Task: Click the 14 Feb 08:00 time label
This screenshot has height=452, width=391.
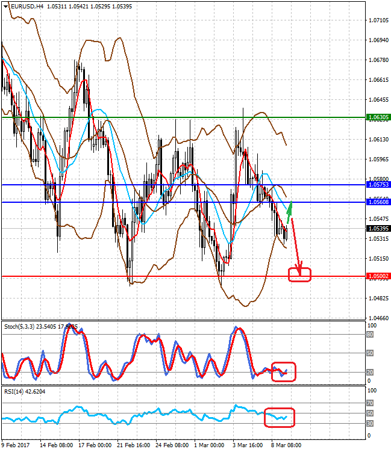Action: tap(56, 445)
